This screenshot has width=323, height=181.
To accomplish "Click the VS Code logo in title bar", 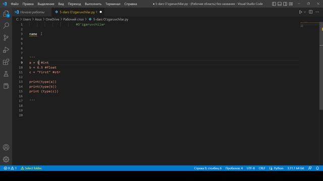I will click(x=5, y=4).
